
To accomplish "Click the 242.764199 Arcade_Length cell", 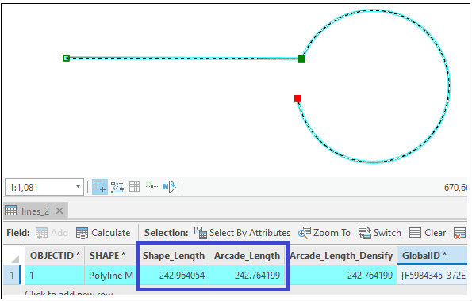I will tap(247, 275).
